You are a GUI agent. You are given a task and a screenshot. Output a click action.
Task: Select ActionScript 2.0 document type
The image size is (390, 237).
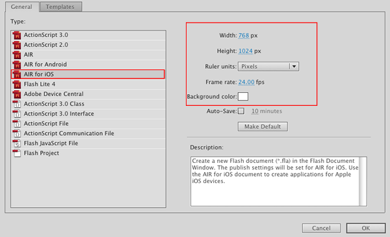click(88, 45)
